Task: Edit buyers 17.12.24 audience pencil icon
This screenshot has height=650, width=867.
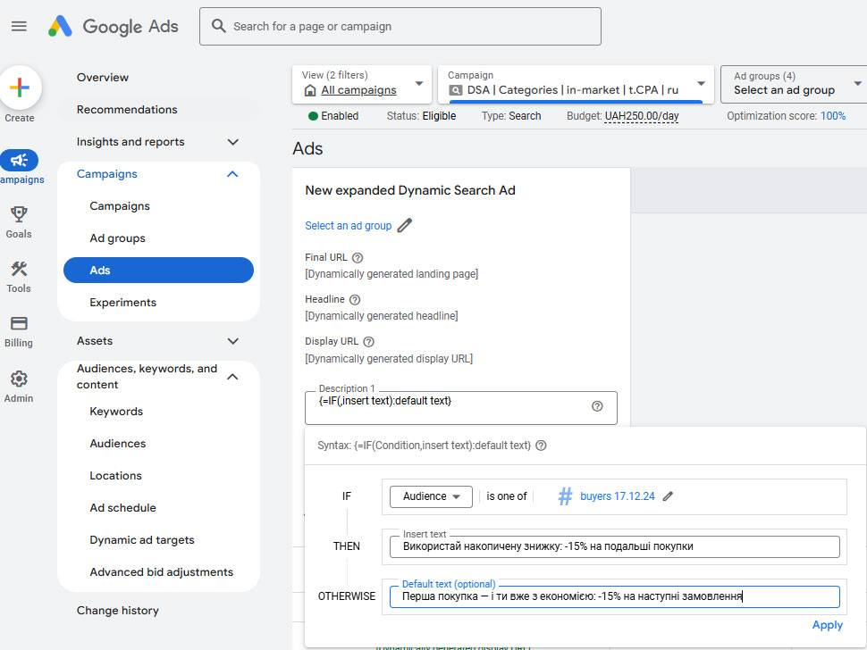Action: pos(668,496)
